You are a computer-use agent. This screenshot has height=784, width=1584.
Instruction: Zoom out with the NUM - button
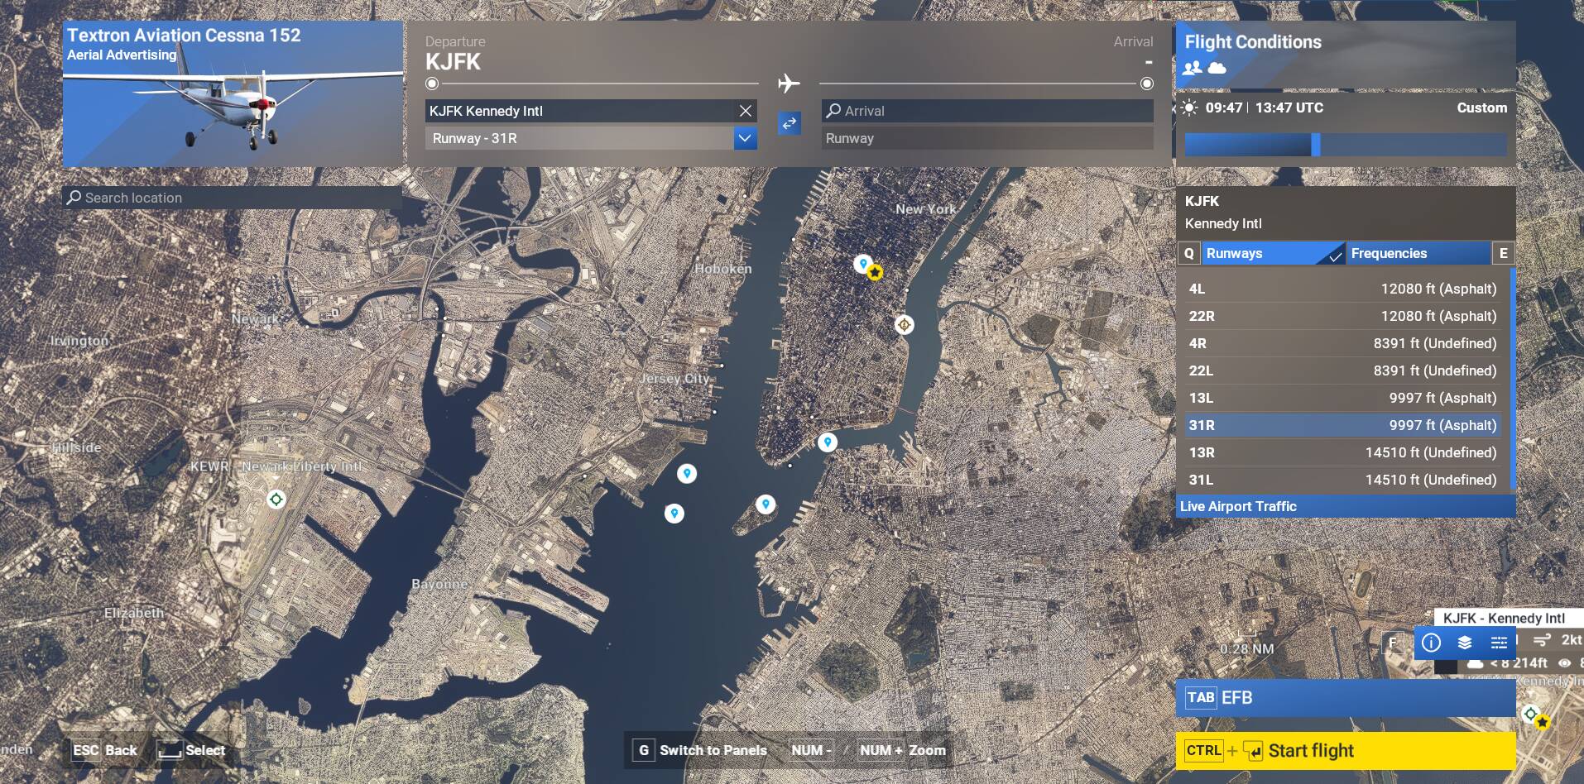[811, 750]
